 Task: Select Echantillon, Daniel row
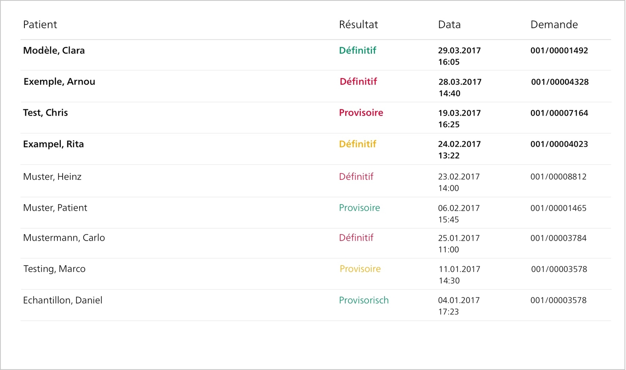pyautogui.click(x=316, y=305)
